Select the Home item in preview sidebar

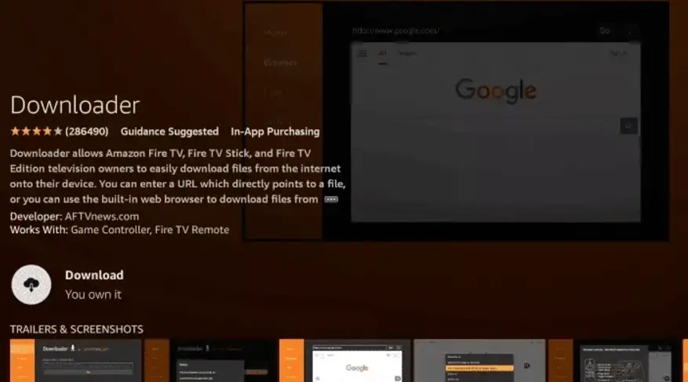tap(275, 33)
